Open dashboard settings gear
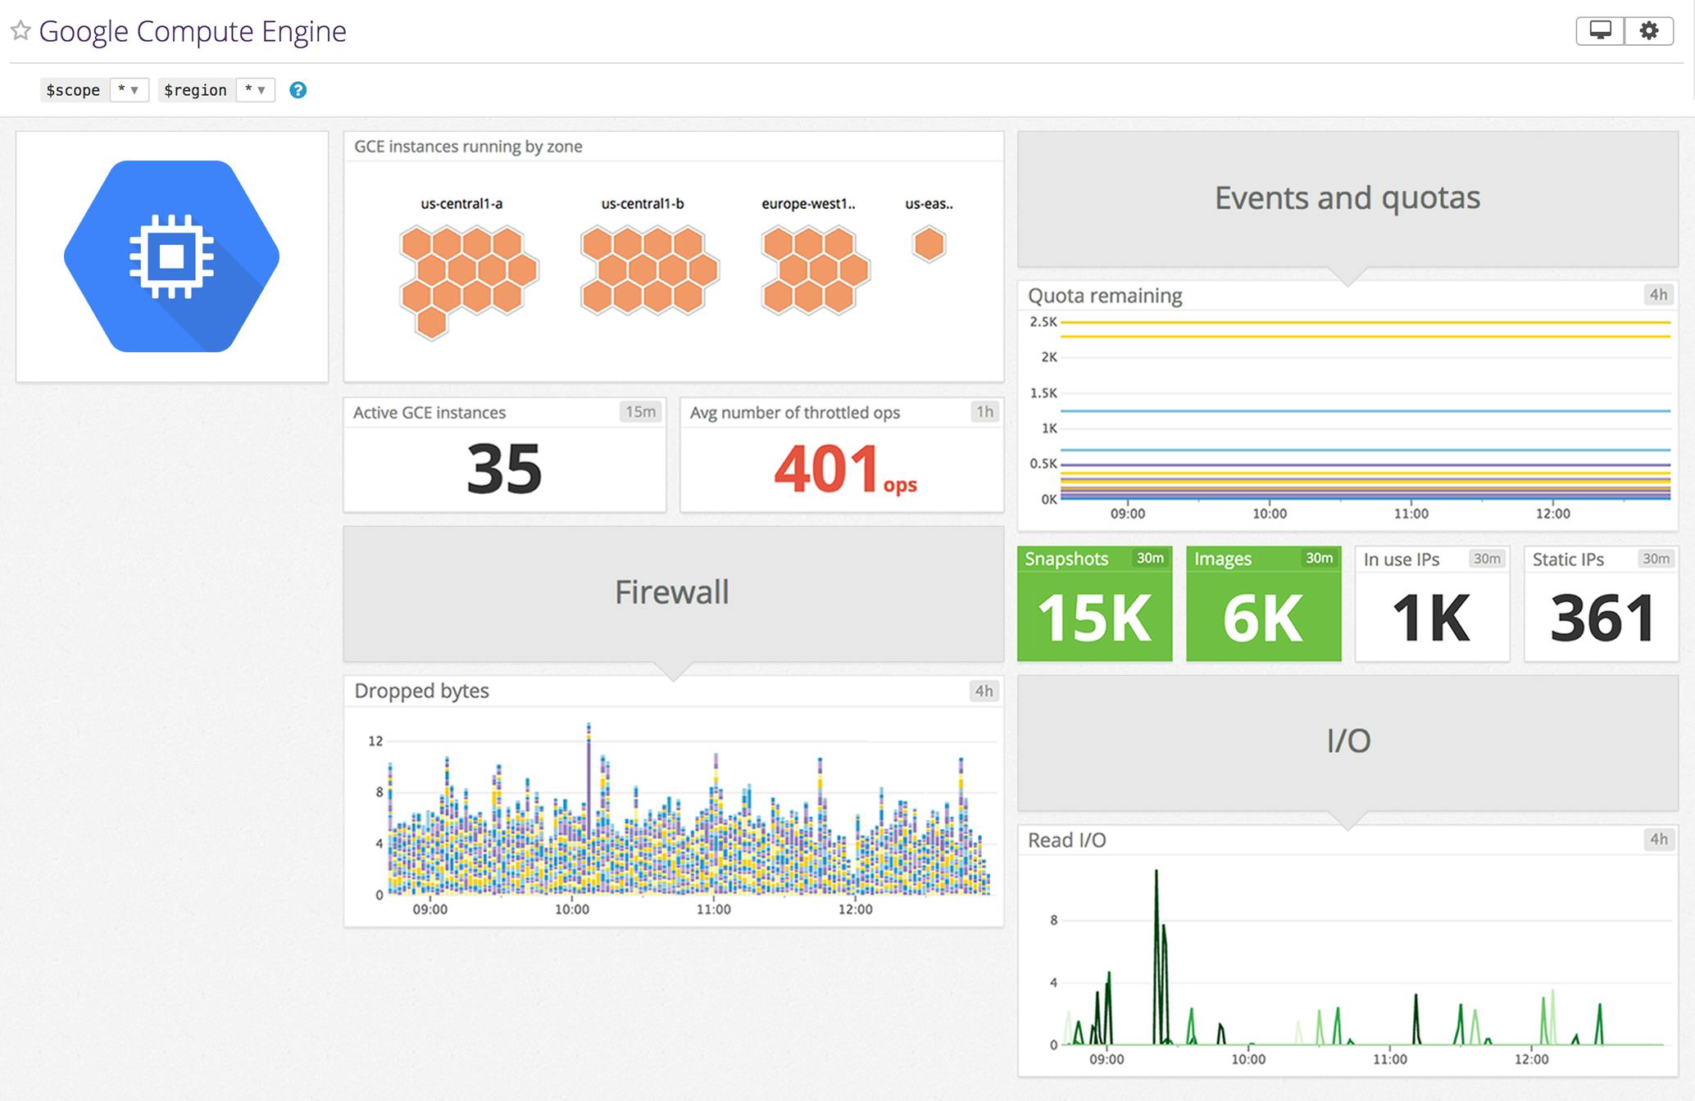This screenshot has width=1695, height=1101. pos(1649,31)
